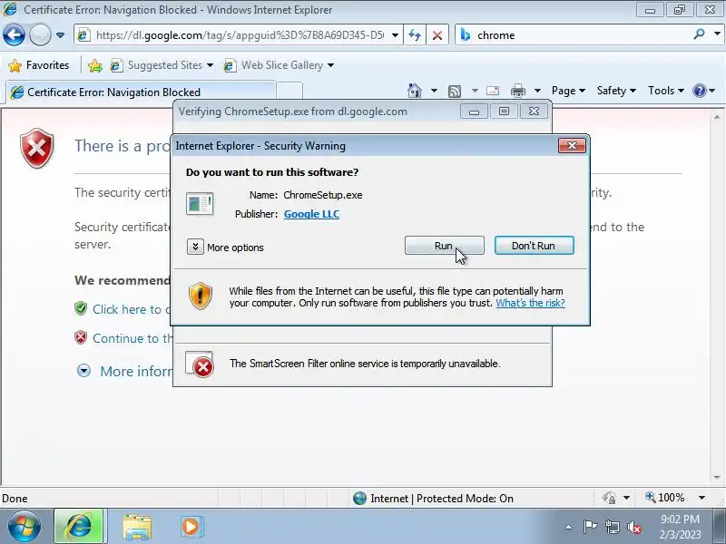Click the status bar privacy lock icon
This screenshot has width=726, height=544.
click(609, 498)
